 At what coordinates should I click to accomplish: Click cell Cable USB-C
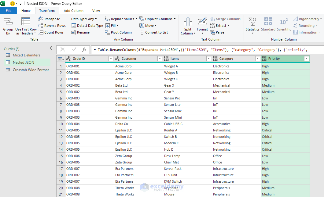[x=187, y=124]
